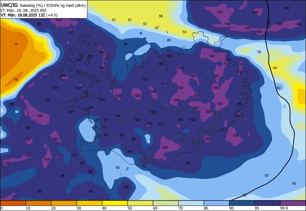Click the 80–90 sky blue legend swatch
The height and width of the screenshot is (211, 306).
pos(217,203)
